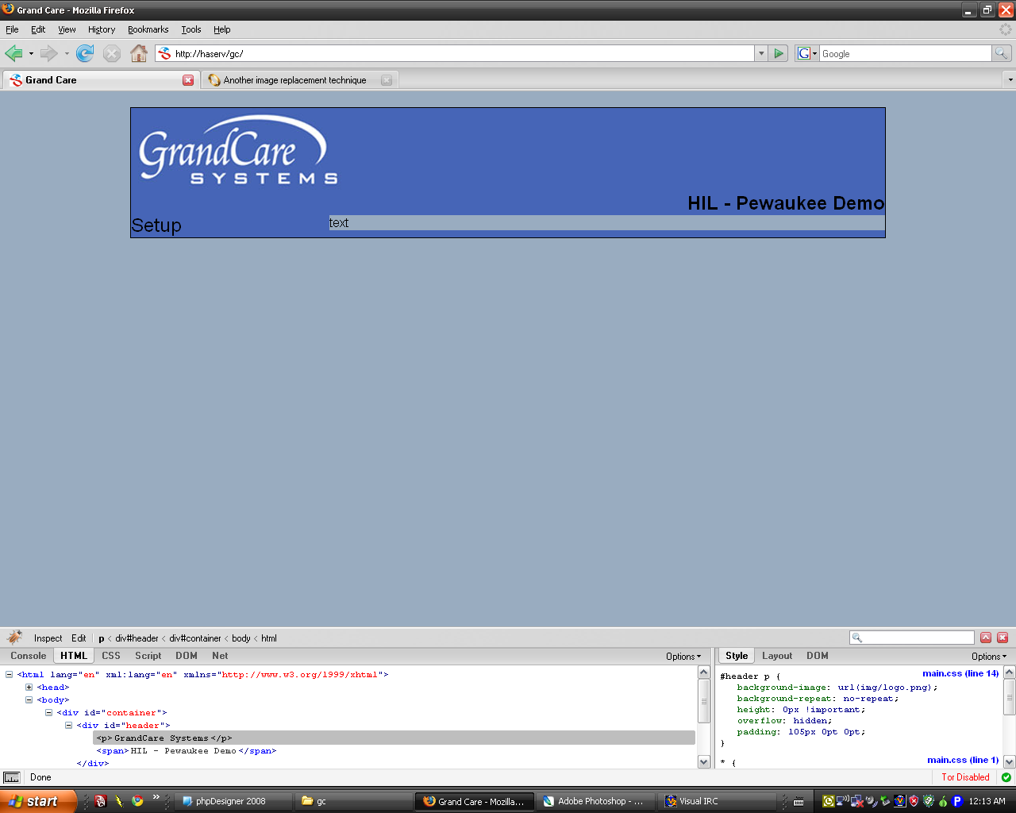Click the search magnifier button
Screen dimensions: 1016x813
(1002, 53)
